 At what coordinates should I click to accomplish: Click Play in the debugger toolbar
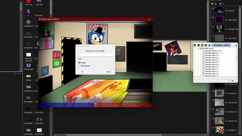click(209, 45)
